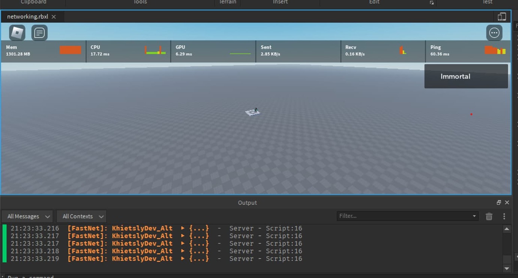Open the in-game chat icon

click(39, 33)
